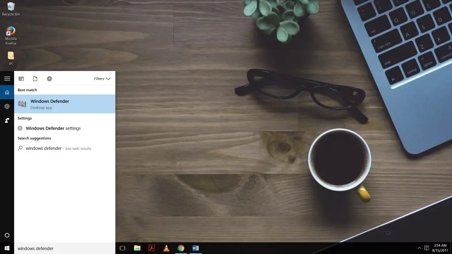
Task: Open the Action Center notifications icon
Action: pyautogui.click(x=427, y=248)
